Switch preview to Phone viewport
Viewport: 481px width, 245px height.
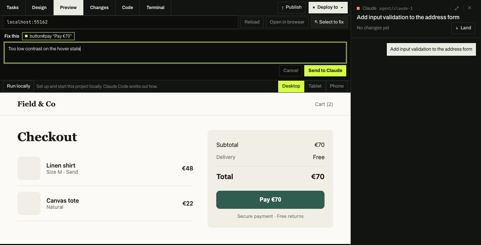click(337, 86)
